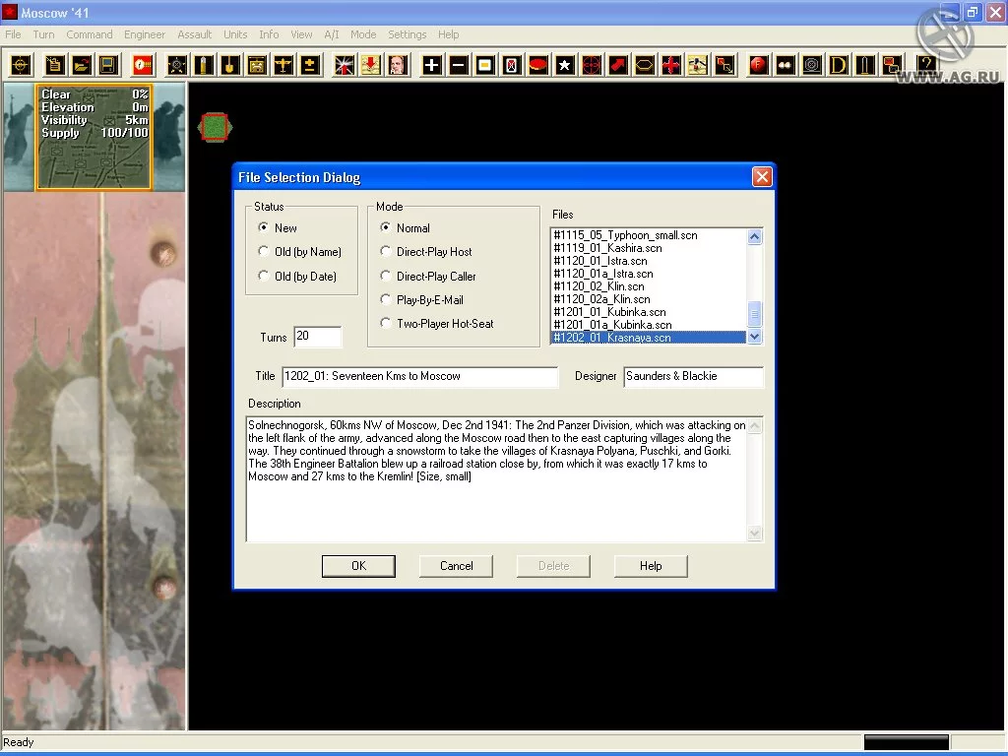Click the red down-arrow map icon
Image resolution: width=1008 pixels, height=756 pixels.
coord(371,65)
